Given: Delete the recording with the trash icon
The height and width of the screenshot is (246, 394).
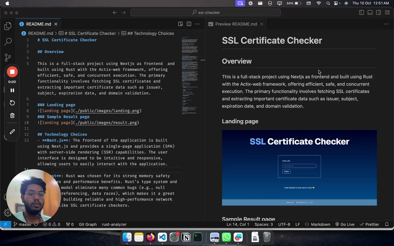Looking at the screenshot, I should [x=12, y=116].
